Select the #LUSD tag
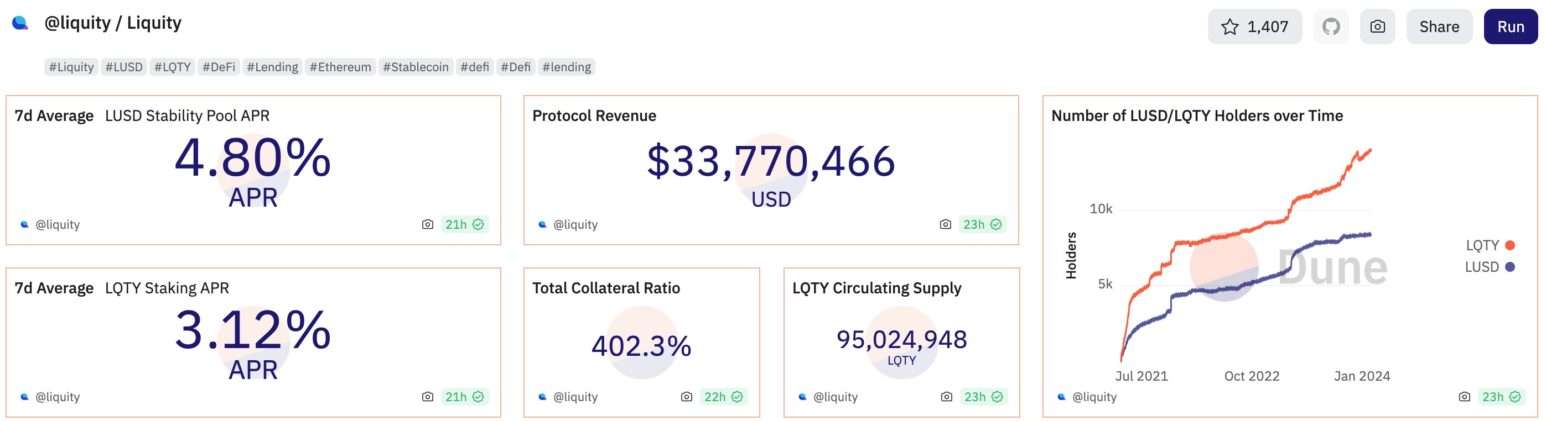The height and width of the screenshot is (421, 1546). click(x=124, y=67)
